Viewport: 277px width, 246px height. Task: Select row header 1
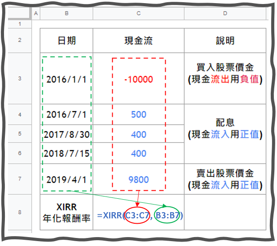point(20,24)
